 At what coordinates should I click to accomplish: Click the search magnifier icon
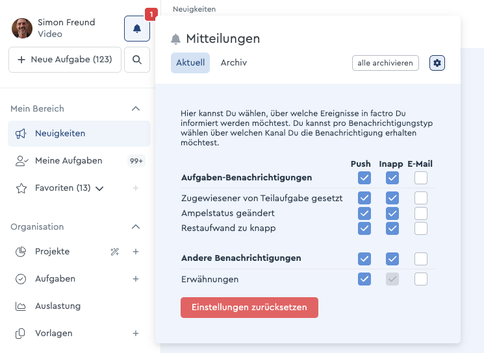pos(137,60)
